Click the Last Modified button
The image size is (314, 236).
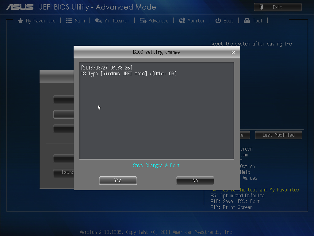(x=279, y=135)
